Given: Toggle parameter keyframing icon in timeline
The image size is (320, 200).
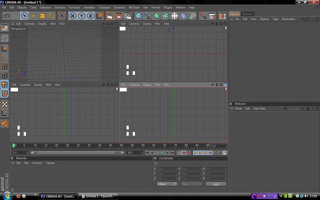Looking at the screenshot, I should [210, 152].
